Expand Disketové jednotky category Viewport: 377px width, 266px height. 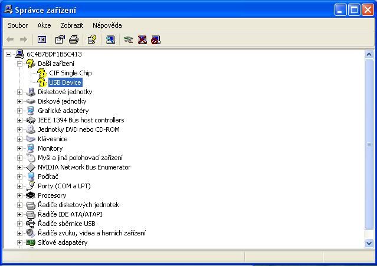click(19, 92)
